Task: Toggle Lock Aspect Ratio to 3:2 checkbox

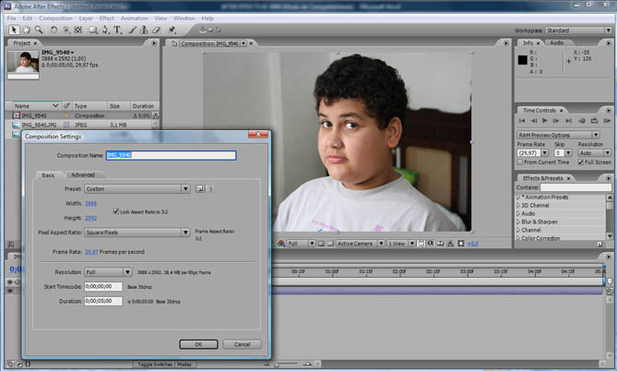Action: pos(115,211)
